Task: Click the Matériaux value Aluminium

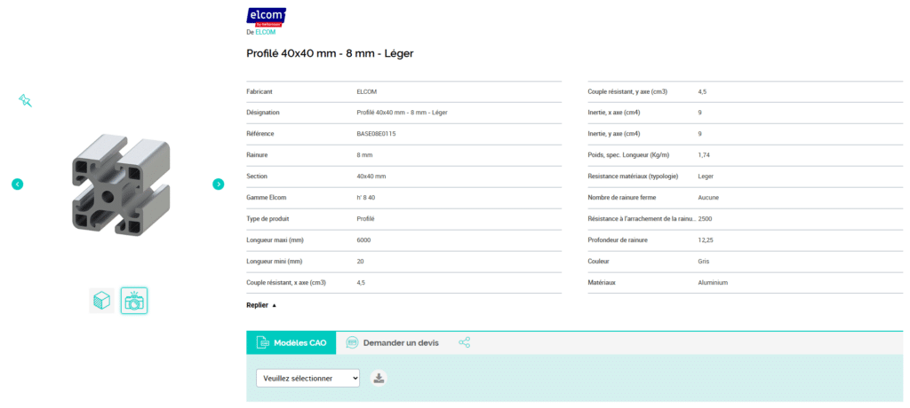Action: [713, 282]
